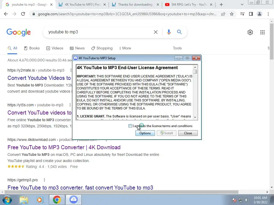Open Windows Media Player from taskbar
The height and width of the screenshot is (205, 274).
[40, 200]
